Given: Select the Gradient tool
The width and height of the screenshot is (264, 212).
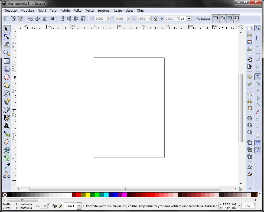Looking at the screenshot, I should coord(7,158).
